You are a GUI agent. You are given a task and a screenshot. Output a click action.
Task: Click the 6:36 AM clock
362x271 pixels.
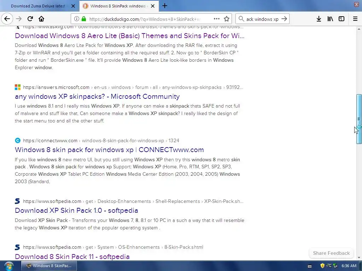[349, 266]
